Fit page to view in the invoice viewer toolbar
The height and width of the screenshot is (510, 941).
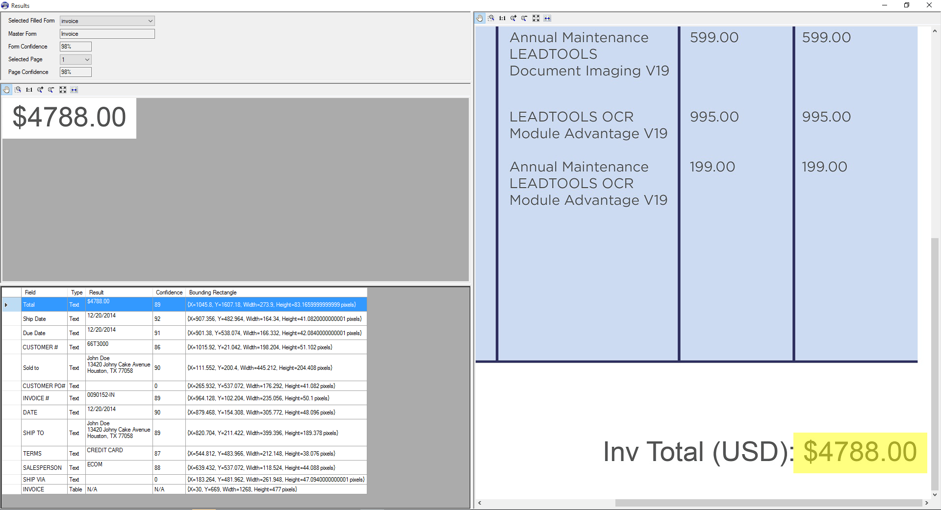click(x=536, y=18)
